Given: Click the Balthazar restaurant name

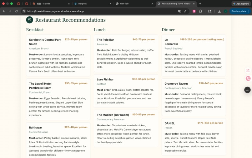Looking at the screenshot, I should (x=36, y=128).
